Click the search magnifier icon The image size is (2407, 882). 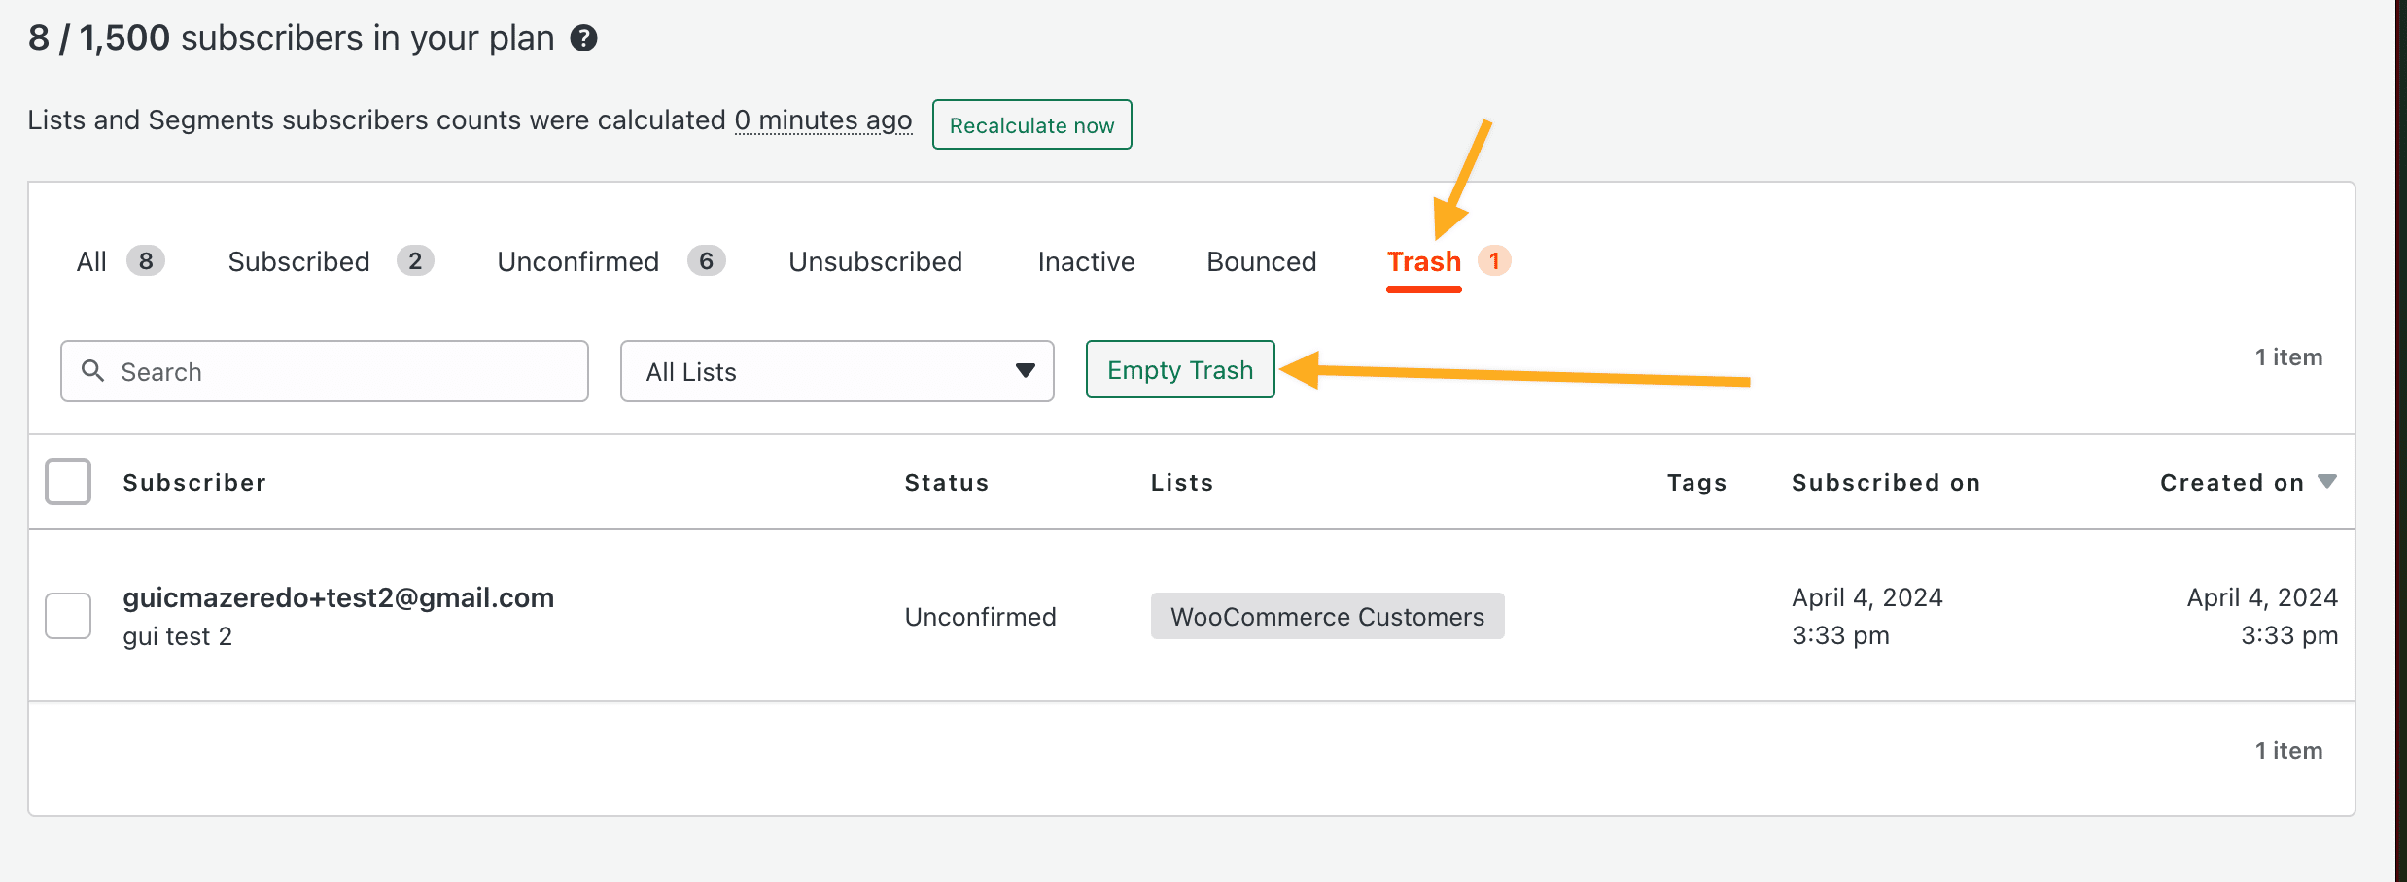coord(92,370)
